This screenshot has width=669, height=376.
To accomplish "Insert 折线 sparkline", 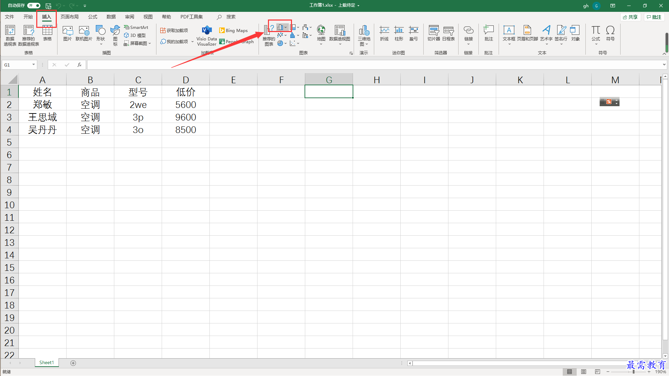I will click(x=384, y=33).
